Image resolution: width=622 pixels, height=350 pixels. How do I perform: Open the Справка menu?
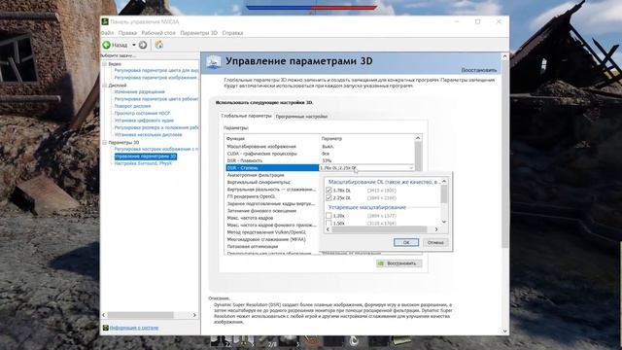[x=232, y=33]
